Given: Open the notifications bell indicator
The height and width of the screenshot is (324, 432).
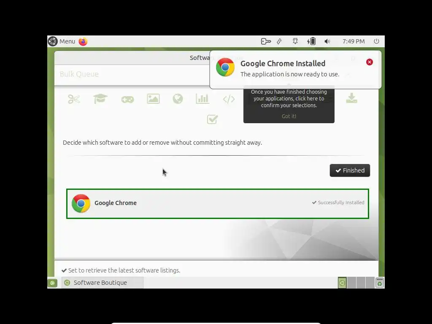Looking at the screenshot, I should (295, 41).
